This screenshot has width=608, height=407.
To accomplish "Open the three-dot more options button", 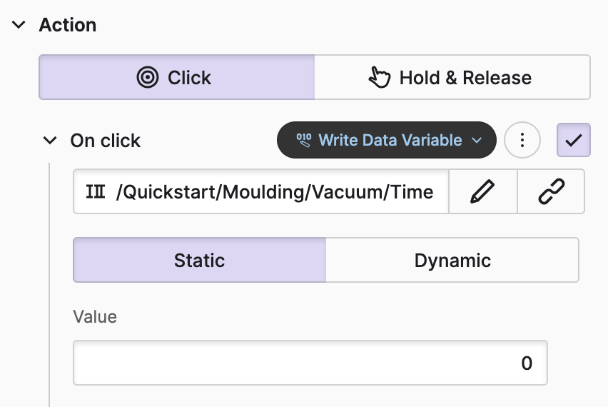I will click(x=522, y=140).
